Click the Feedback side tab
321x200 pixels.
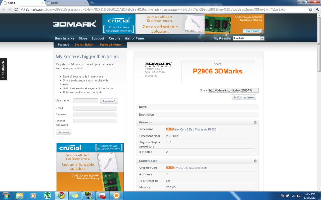(3, 69)
